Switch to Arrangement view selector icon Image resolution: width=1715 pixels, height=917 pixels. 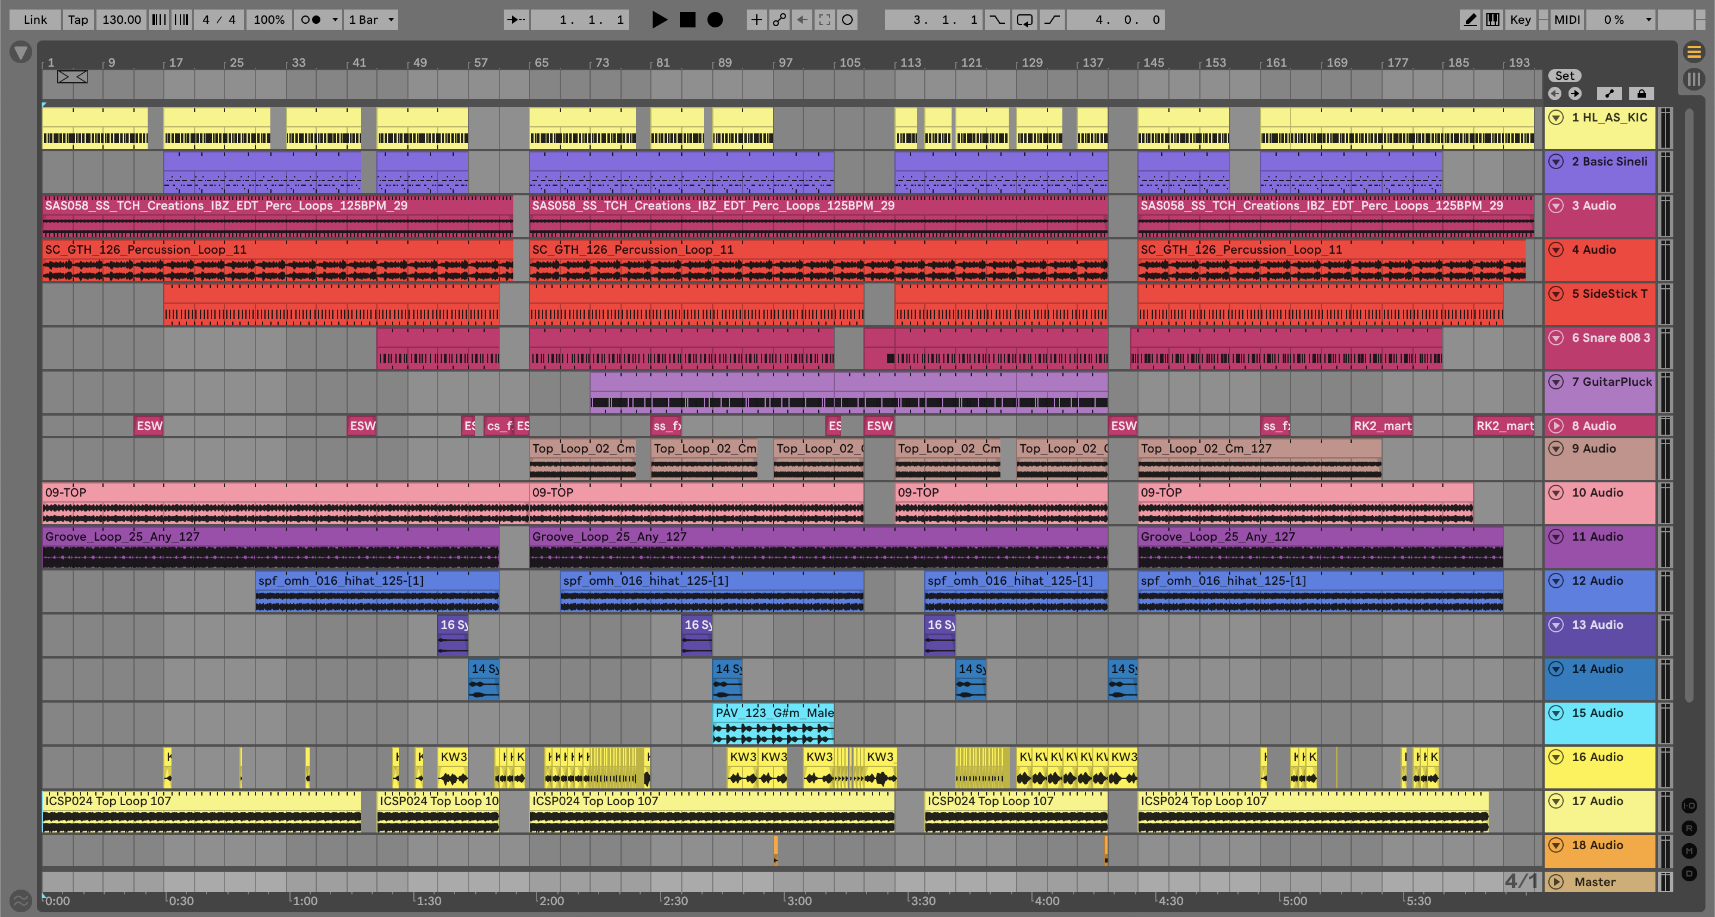tap(1694, 51)
